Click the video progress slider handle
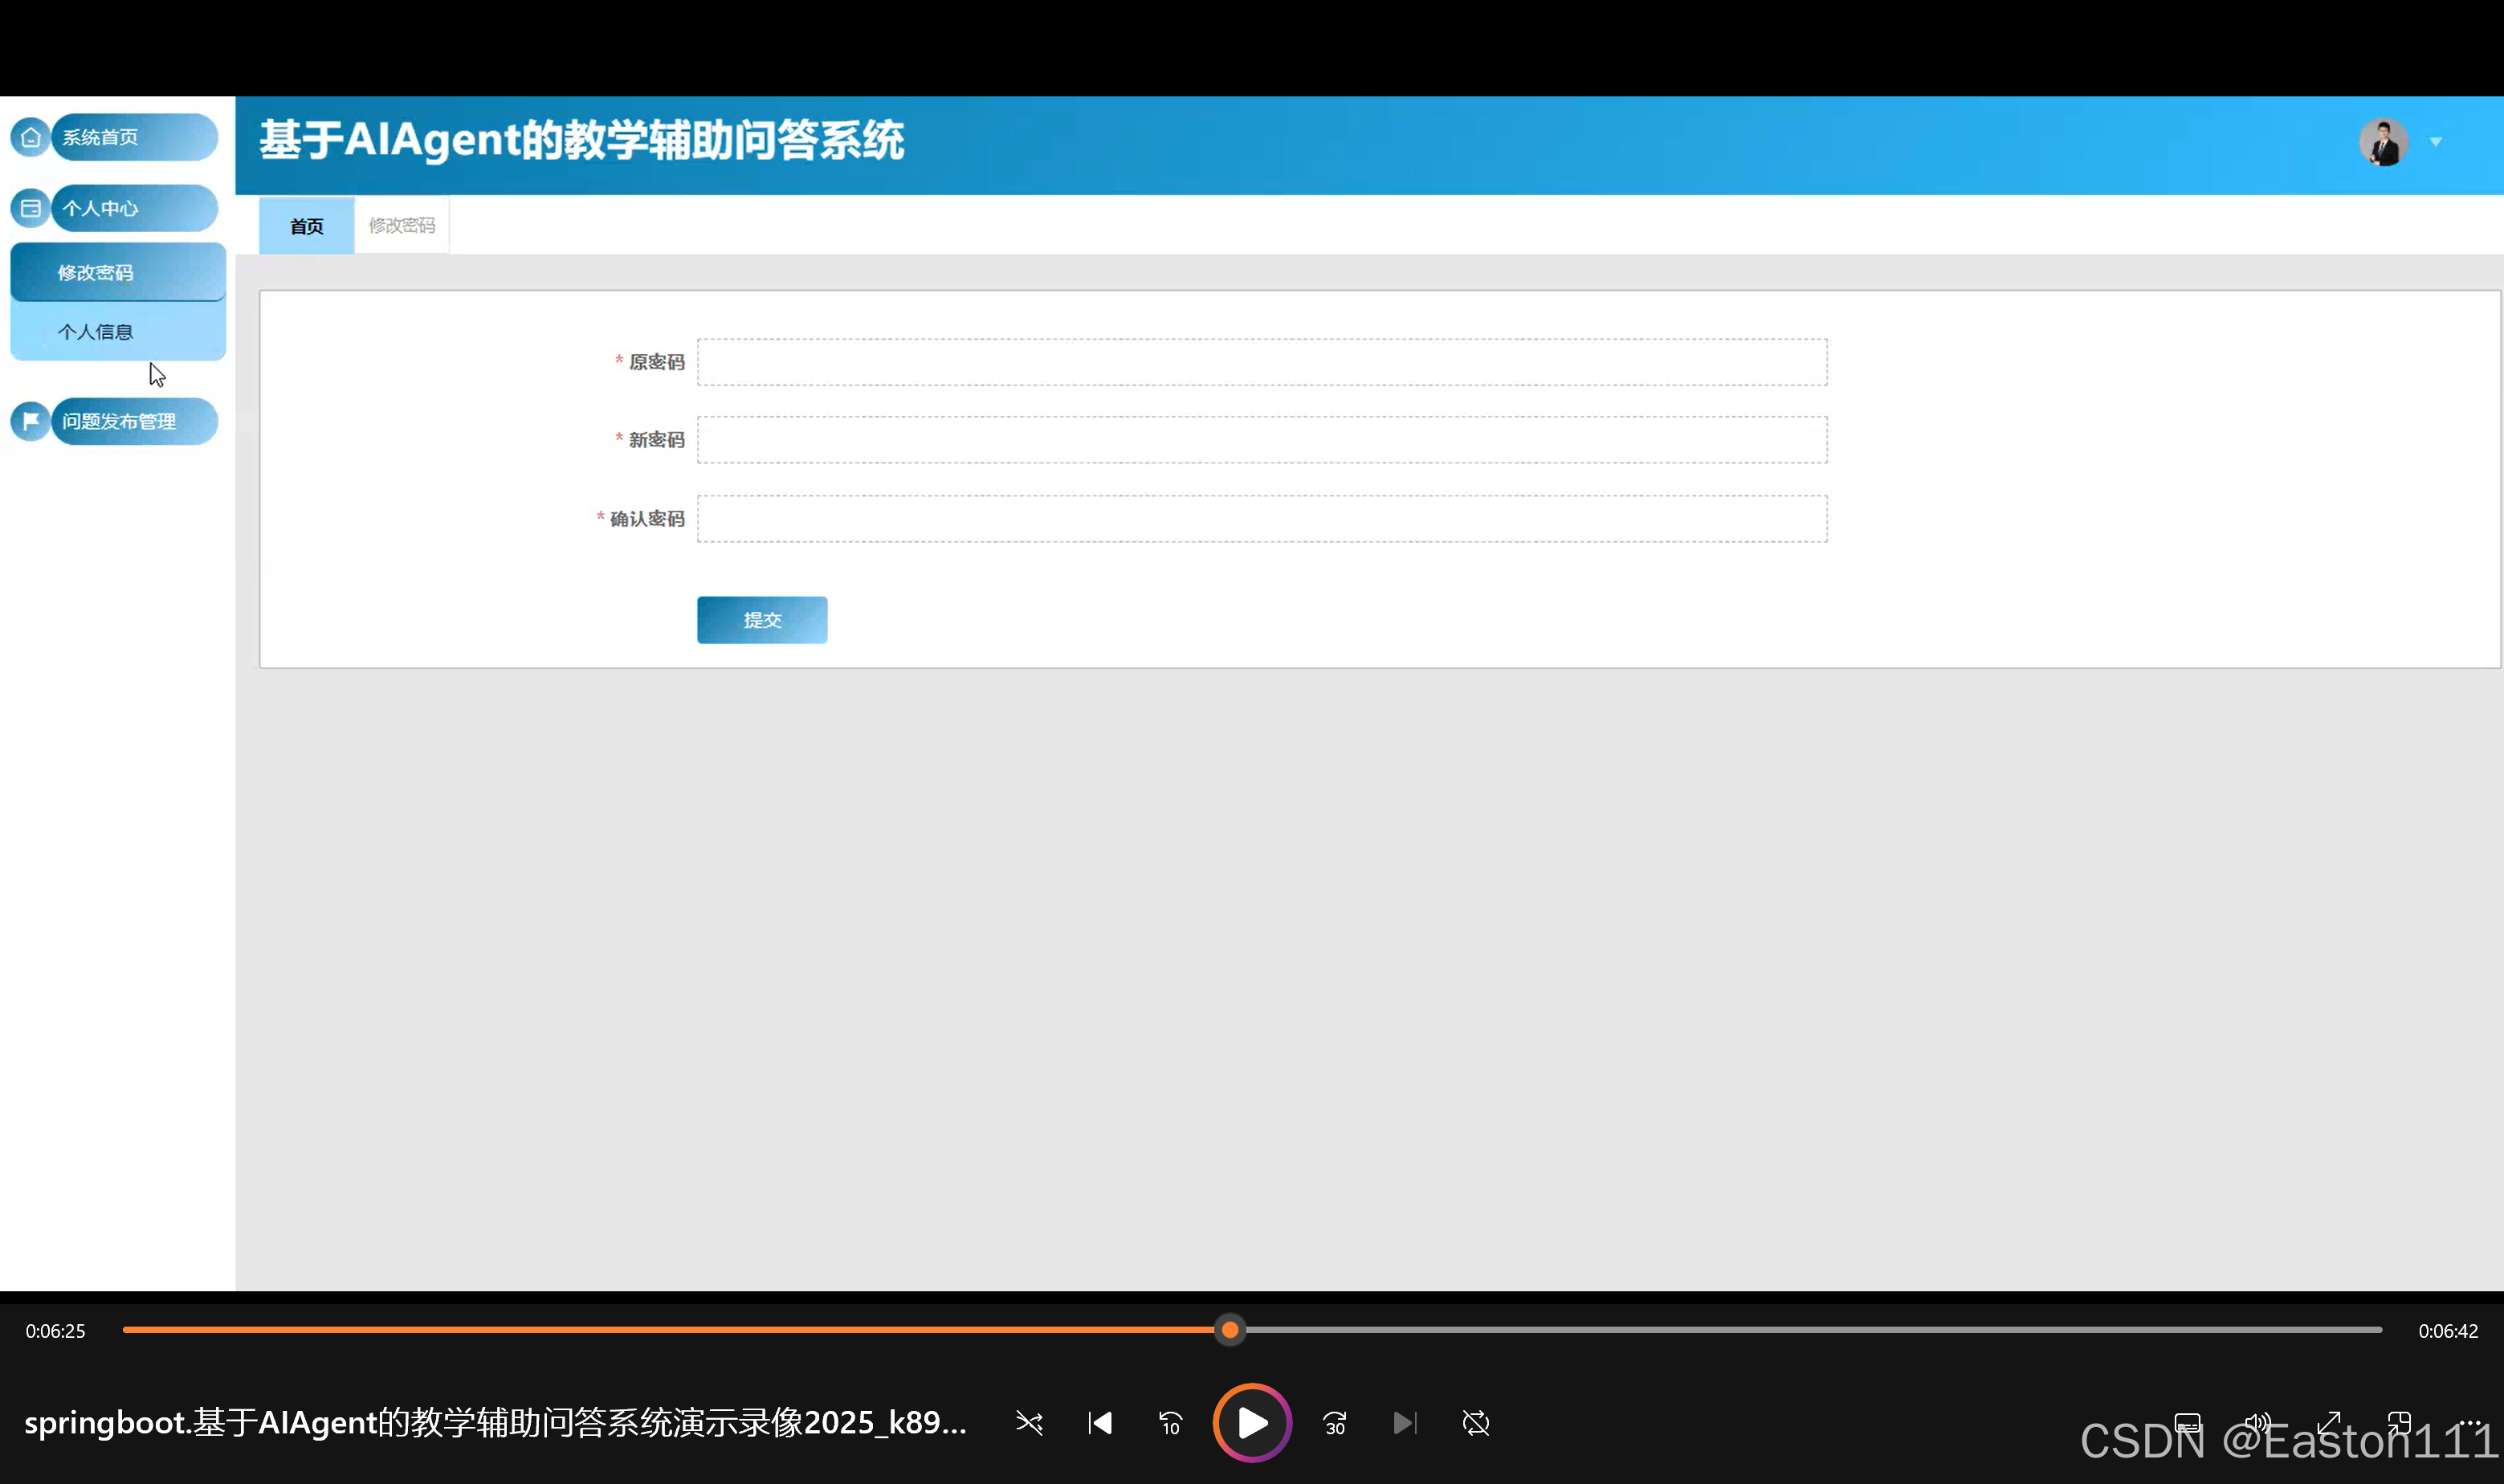Image resolution: width=2504 pixels, height=1484 pixels. (1230, 1330)
